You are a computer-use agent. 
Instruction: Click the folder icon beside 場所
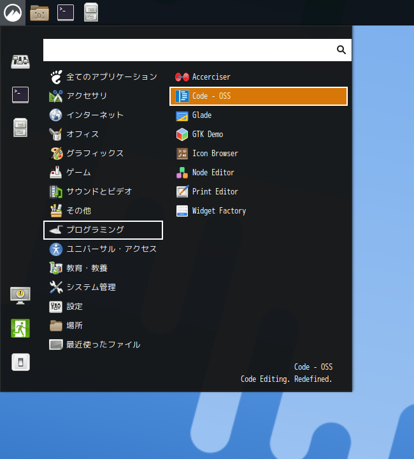click(56, 326)
